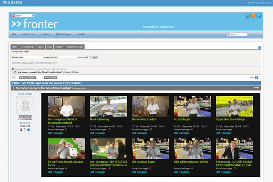The height and width of the screenshot is (182, 273).
Task: Click the To strategier title link
Action: [182, 119]
